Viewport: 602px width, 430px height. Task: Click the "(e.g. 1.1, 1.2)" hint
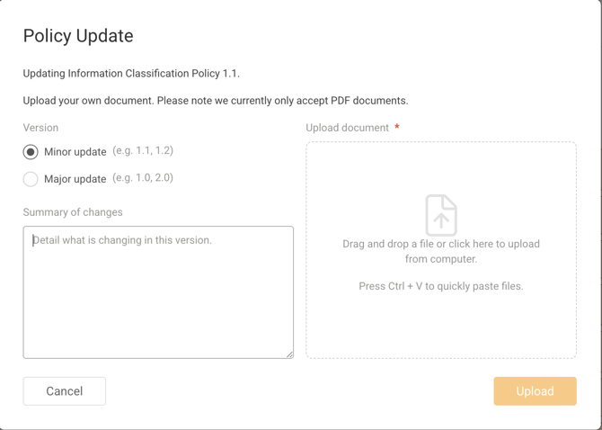143,151
